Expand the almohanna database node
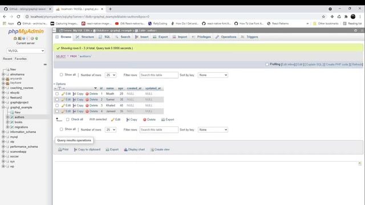This screenshot has width=365, height=205. tap(3, 75)
